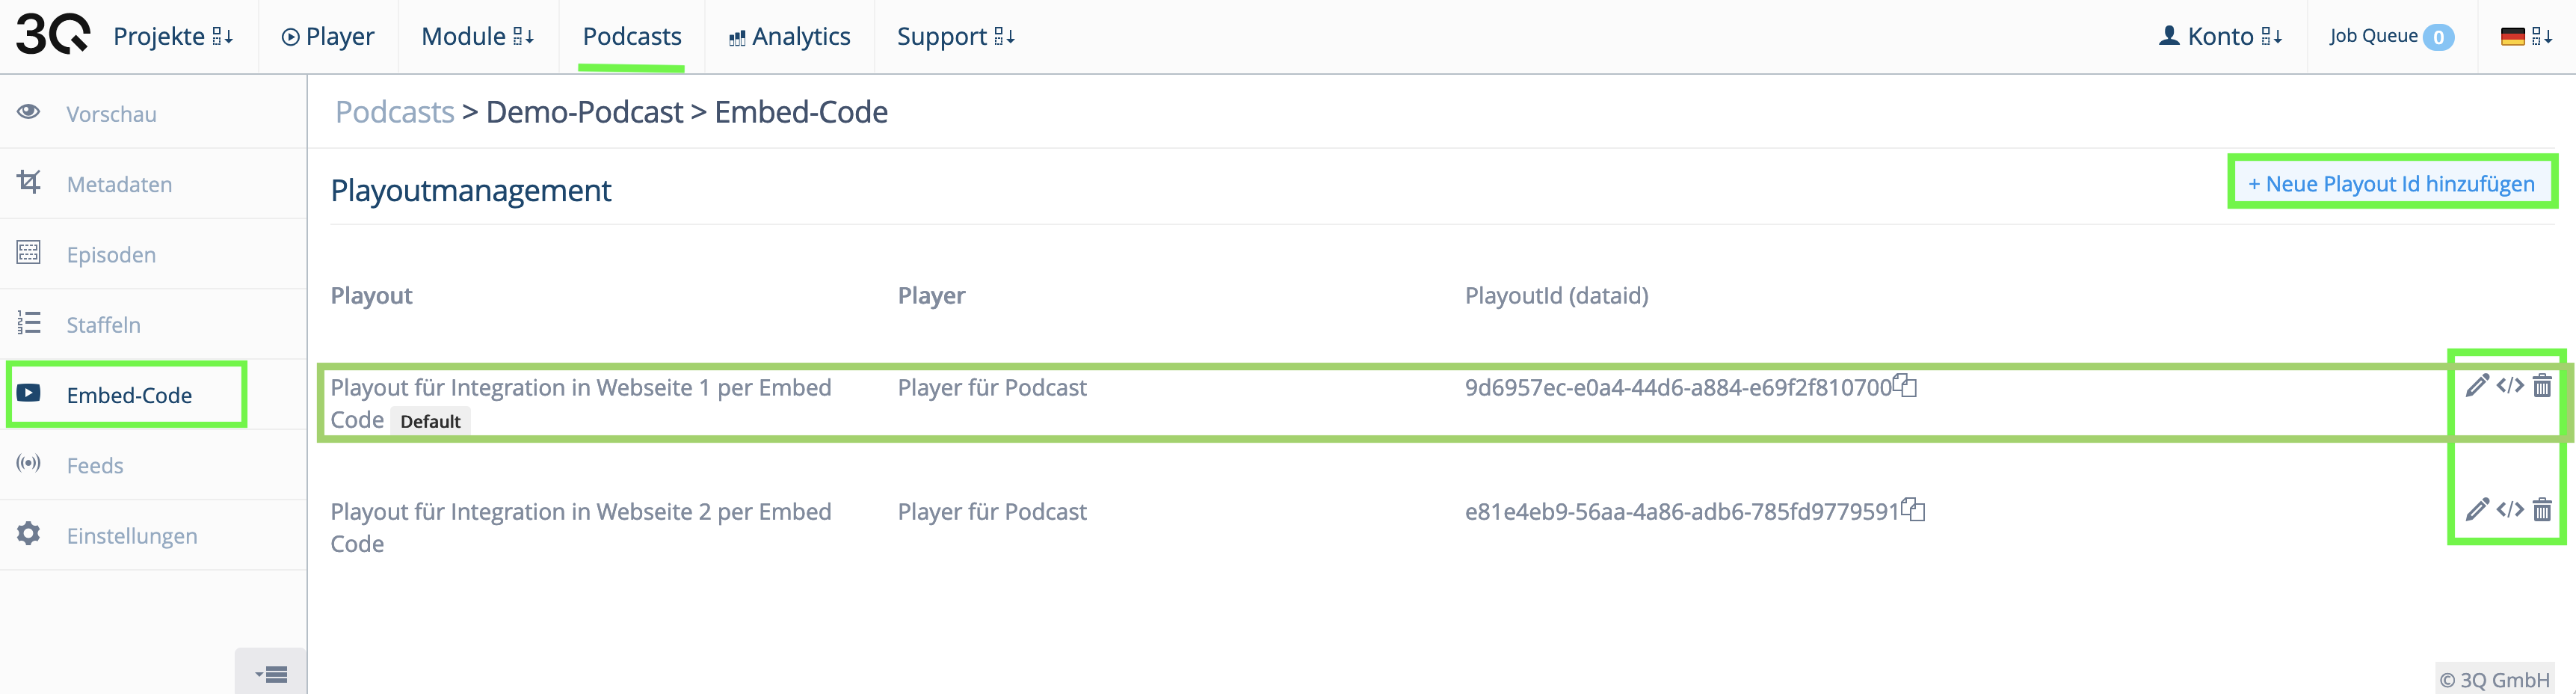Follow the Podcasts breadcrumb link
The image size is (2576, 694).
click(x=395, y=112)
